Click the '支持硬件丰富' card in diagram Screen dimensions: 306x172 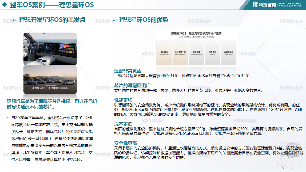click(180, 53)
